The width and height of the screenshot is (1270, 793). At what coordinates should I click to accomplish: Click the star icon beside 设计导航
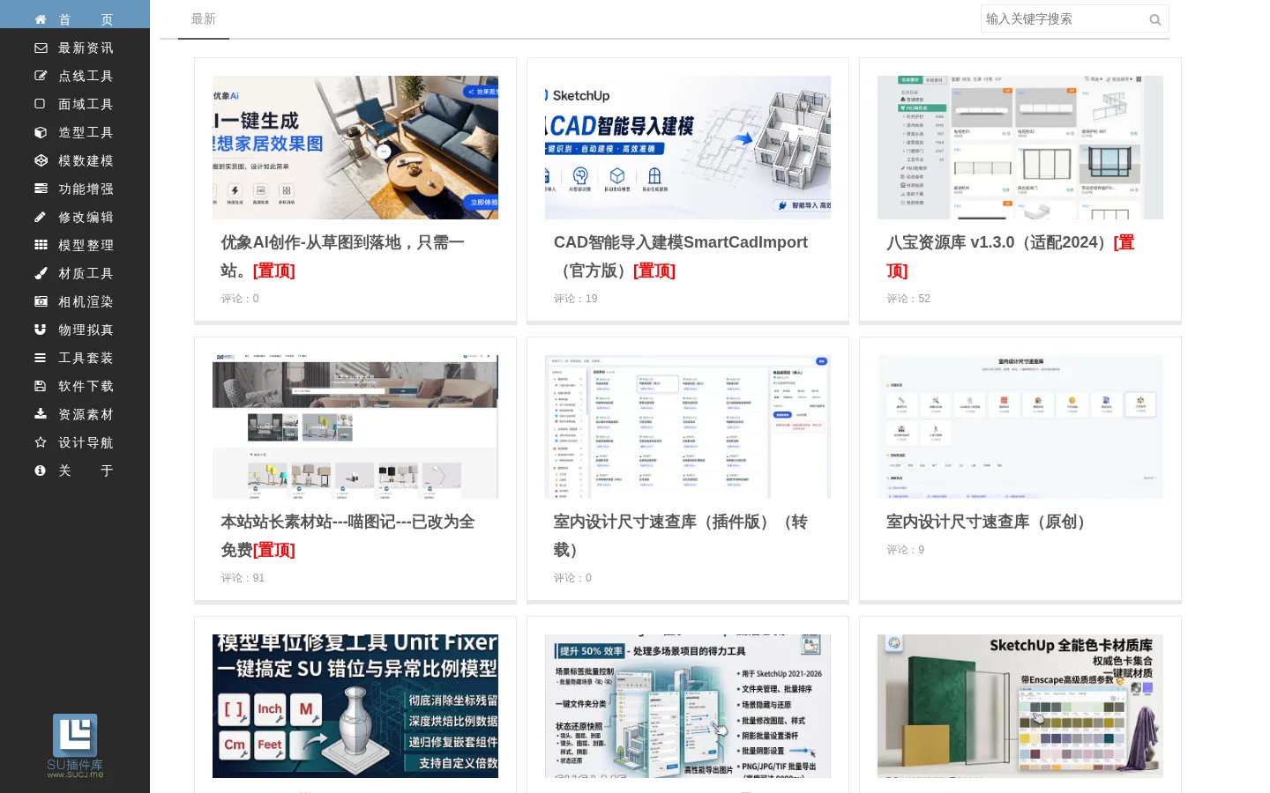click(x=40, y=442)
